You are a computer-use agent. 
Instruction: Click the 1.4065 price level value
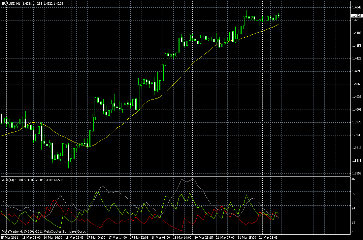coord(357,84)
